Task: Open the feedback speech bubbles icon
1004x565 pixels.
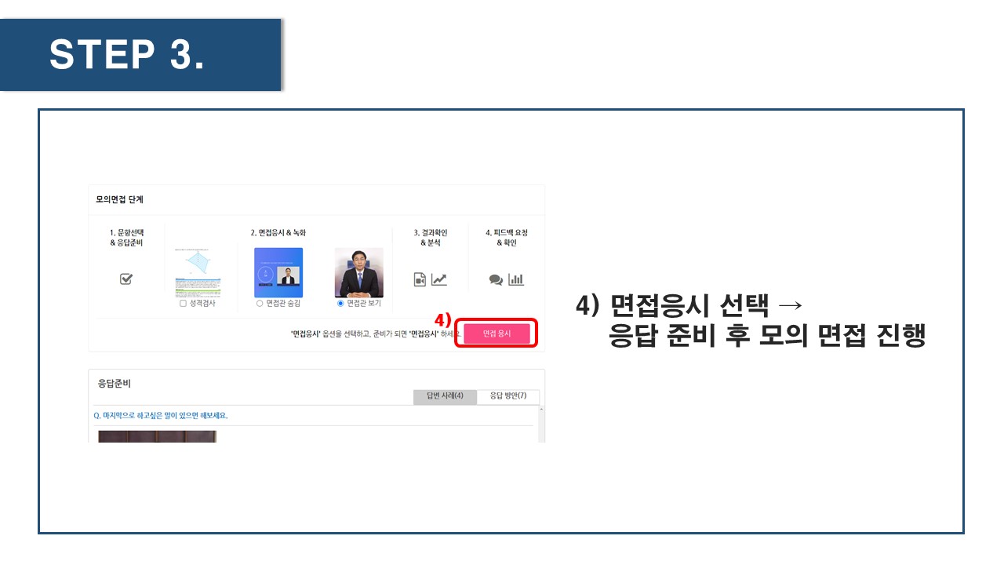Action: coord(496,279)
